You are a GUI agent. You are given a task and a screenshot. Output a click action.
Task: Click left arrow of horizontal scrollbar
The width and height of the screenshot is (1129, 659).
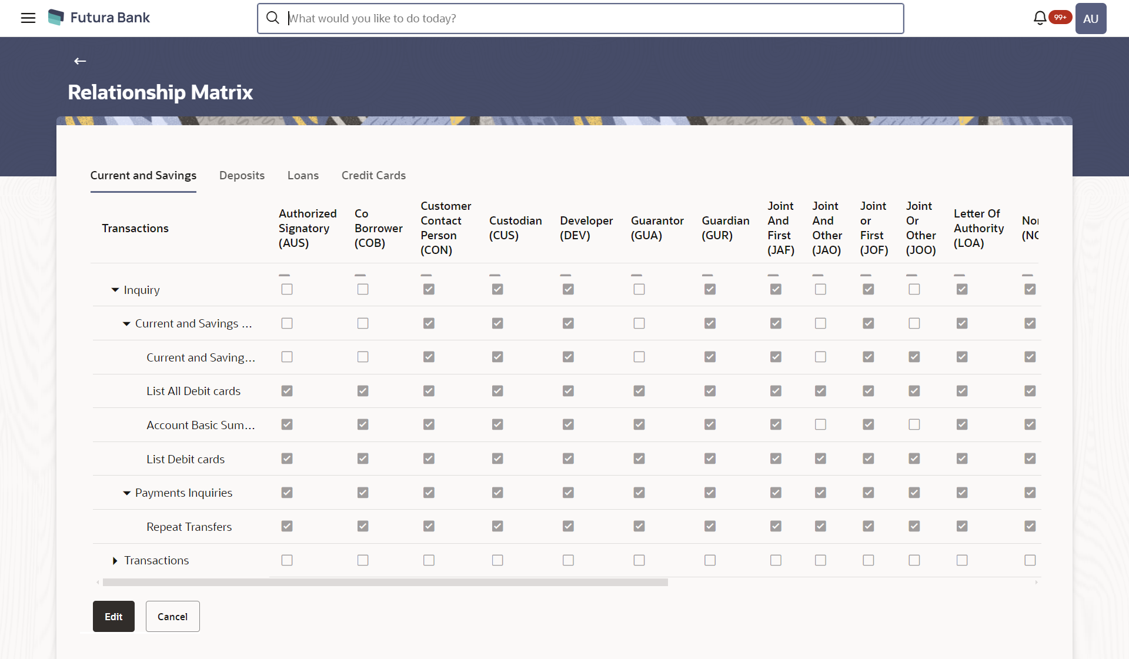coord(98,583)
